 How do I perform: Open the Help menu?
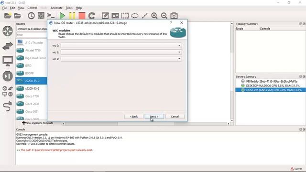(x=78, y=8)
